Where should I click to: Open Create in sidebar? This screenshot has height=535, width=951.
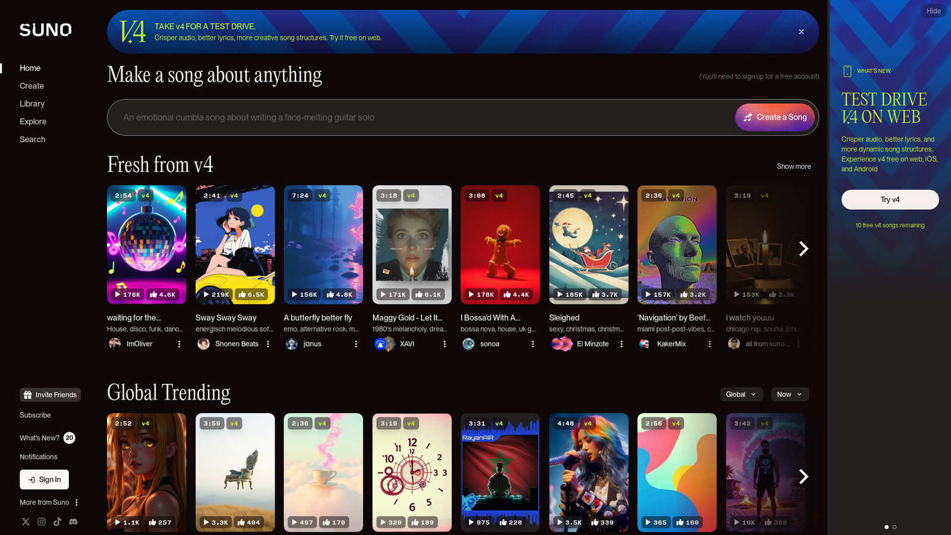pos(32,86)
